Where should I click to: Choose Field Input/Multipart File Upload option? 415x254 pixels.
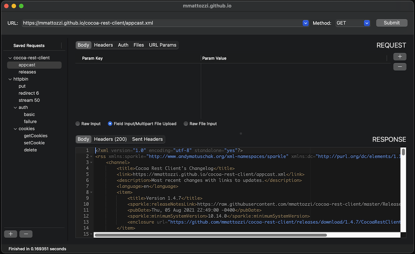[110, 124]
